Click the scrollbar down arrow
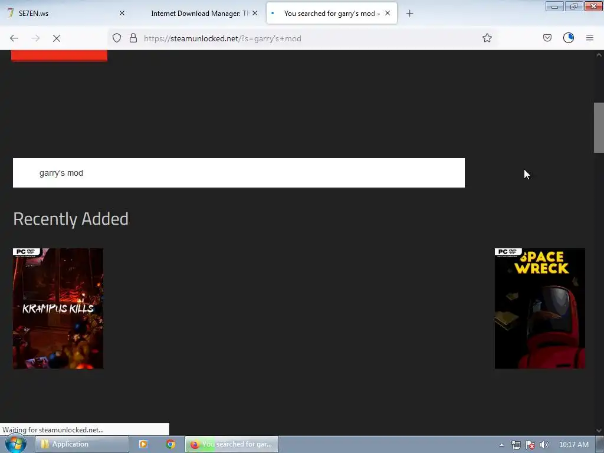 click(x=599, y=431)
